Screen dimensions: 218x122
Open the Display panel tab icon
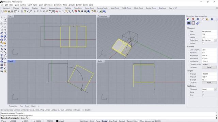pos(212,19)
